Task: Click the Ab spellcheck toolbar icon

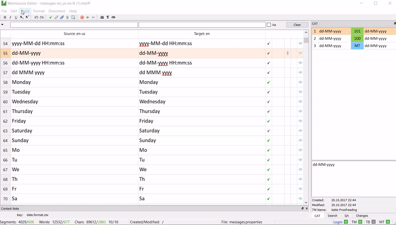Action: pos(113,17)
